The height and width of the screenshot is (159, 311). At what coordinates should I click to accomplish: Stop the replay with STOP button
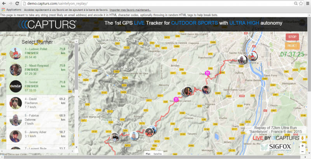click(x=292, y=37)
